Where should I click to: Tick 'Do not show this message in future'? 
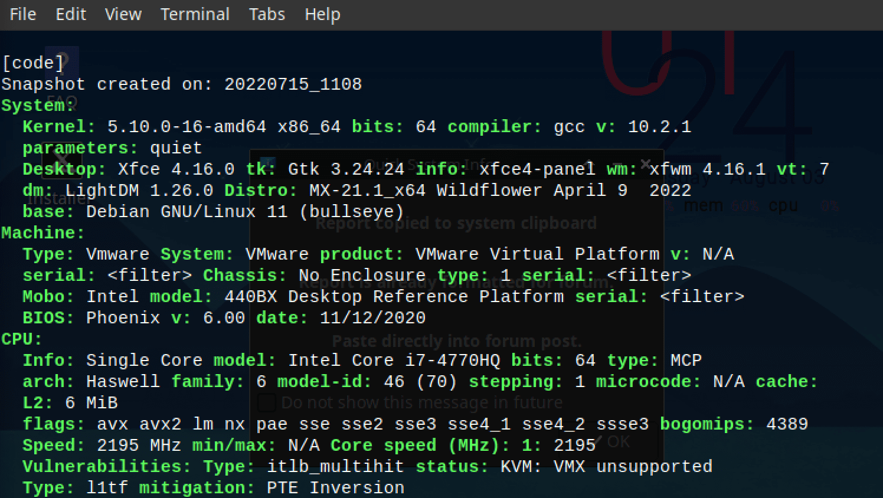pyautogui.click(x=267, y=402)
